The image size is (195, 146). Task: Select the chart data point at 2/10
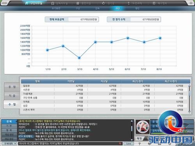pos(63,46)
